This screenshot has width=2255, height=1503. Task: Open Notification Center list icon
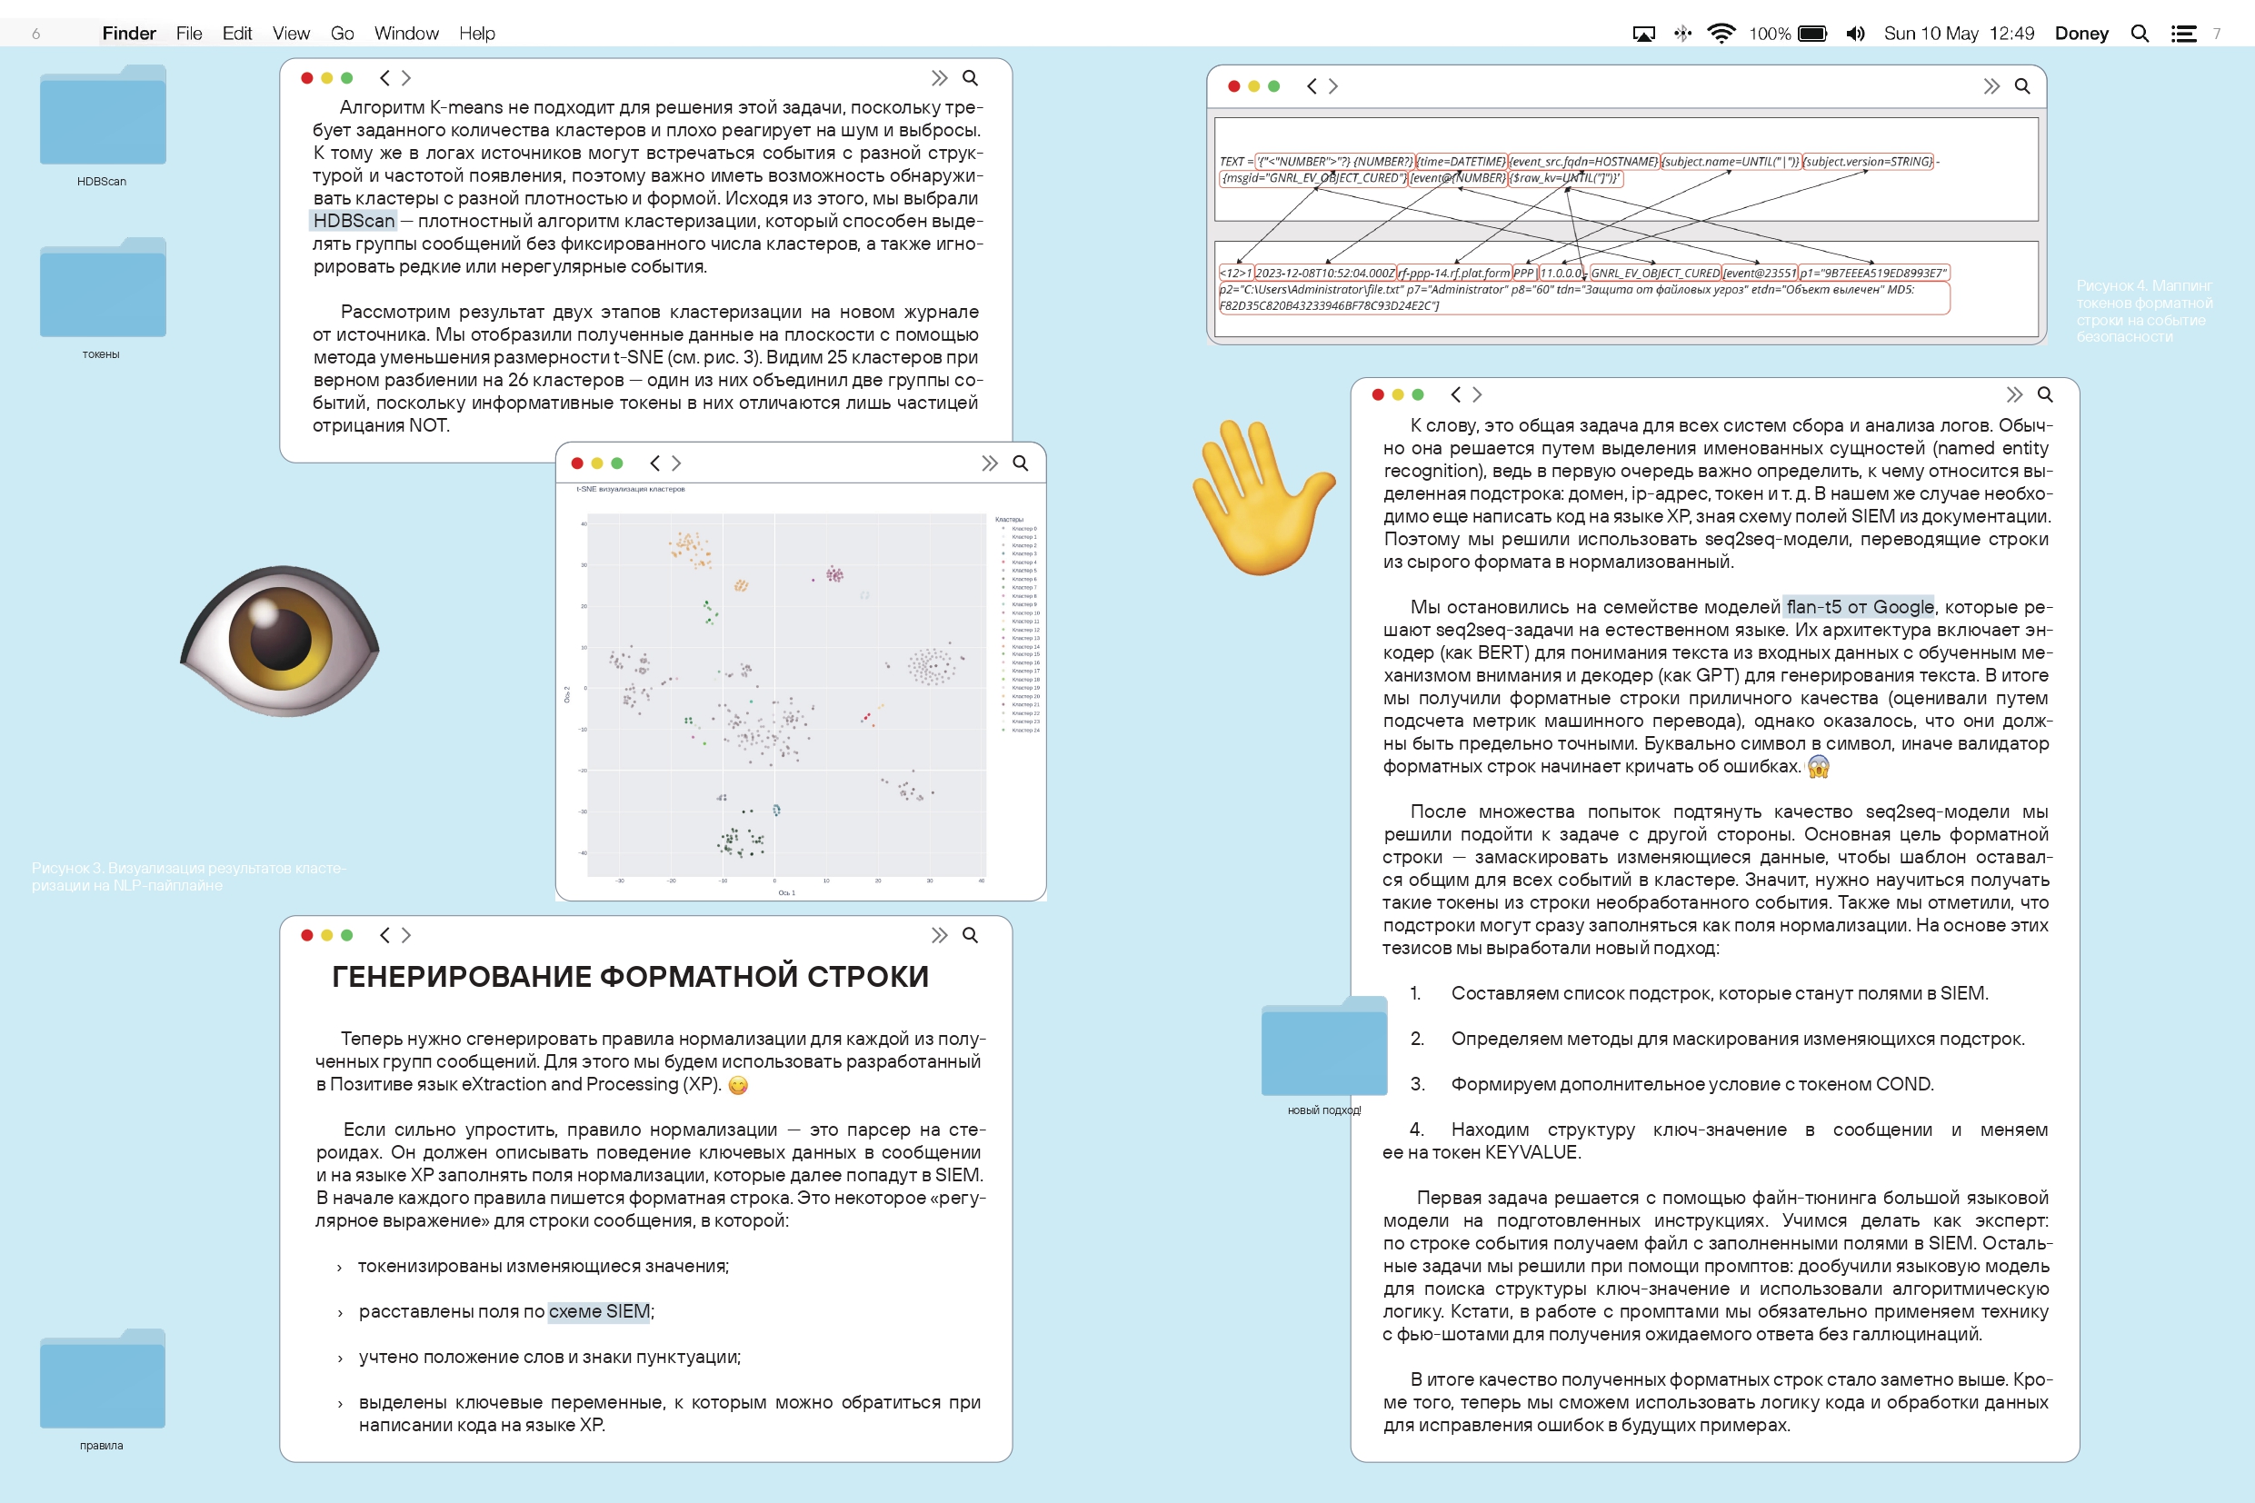pyautogui.click(x=2183, y=34)
